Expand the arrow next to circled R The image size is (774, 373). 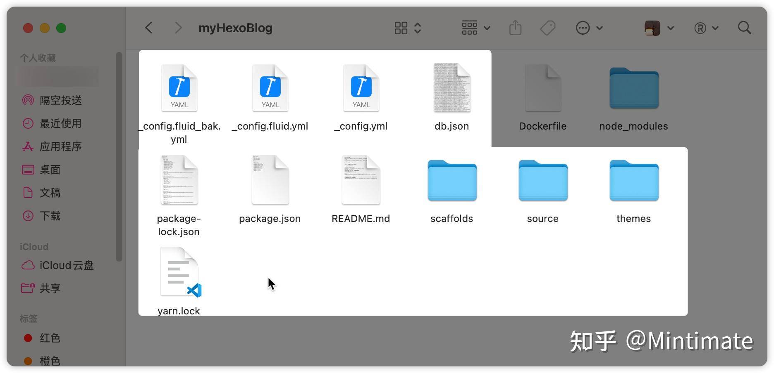(715, 28)
